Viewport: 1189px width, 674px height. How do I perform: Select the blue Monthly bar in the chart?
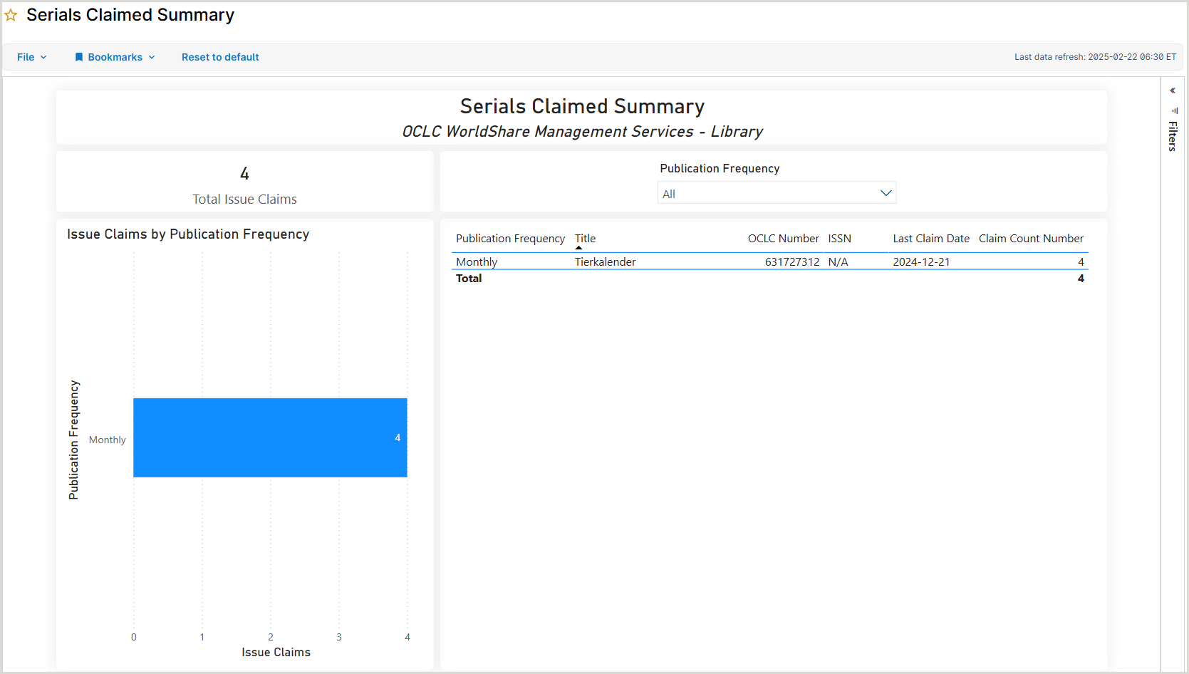click(x=270, y=437)
